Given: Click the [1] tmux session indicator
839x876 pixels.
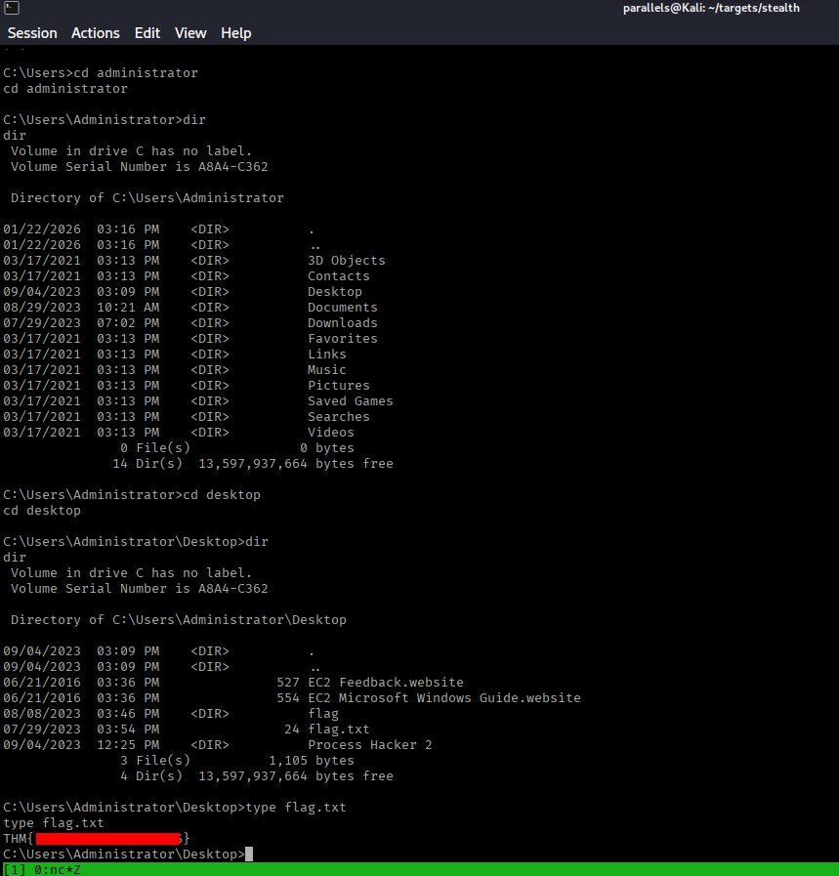Looking at the screenshot, I should click(15, 869).
